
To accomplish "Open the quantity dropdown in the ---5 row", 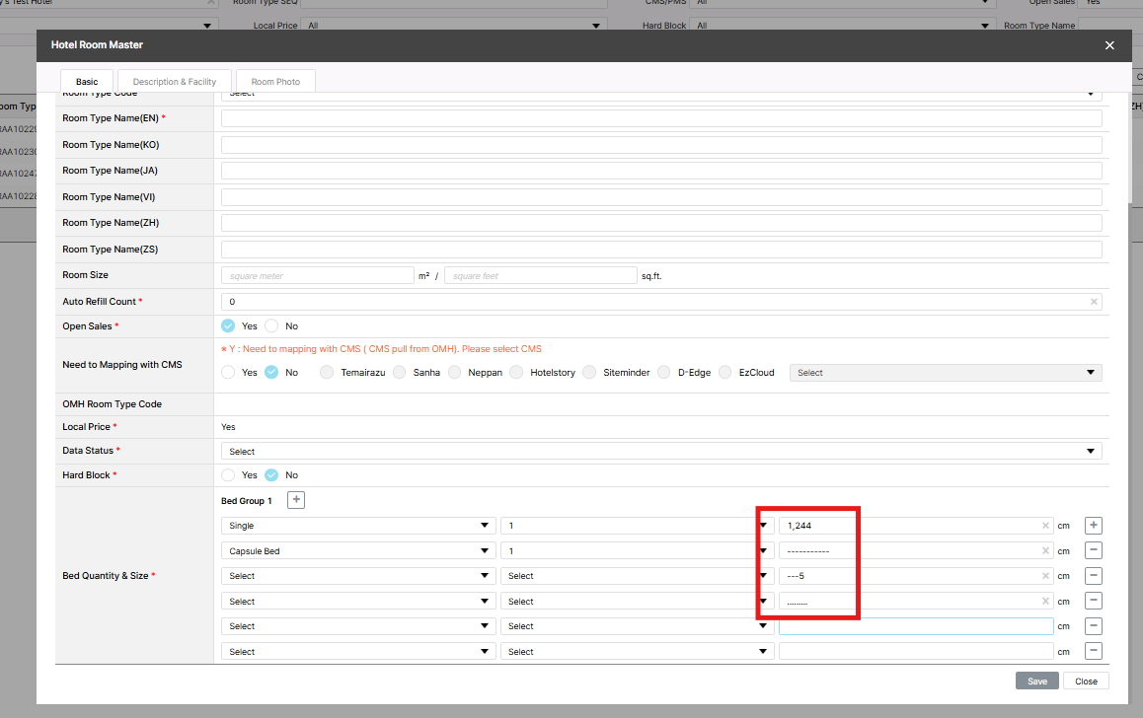I will 637,575.
